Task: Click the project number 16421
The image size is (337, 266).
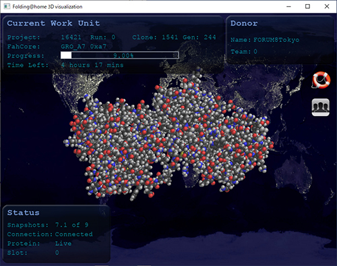Action: [71, 37]
